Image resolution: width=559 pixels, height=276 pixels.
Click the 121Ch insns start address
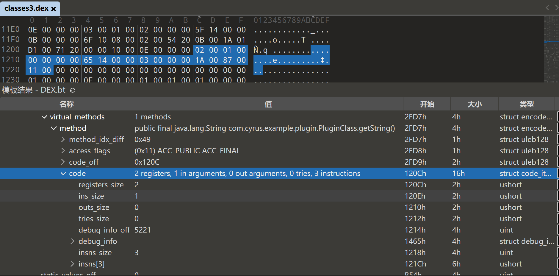[x=415, y=264]
